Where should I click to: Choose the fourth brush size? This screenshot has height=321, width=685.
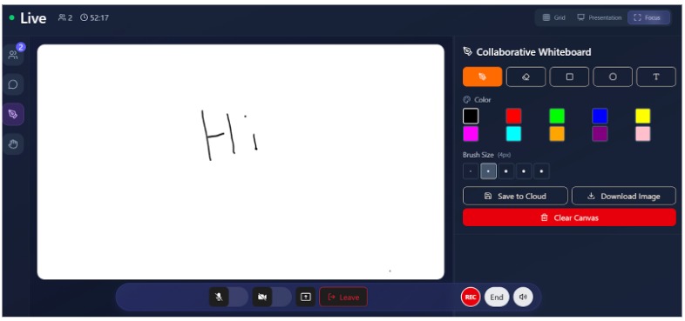524,171
